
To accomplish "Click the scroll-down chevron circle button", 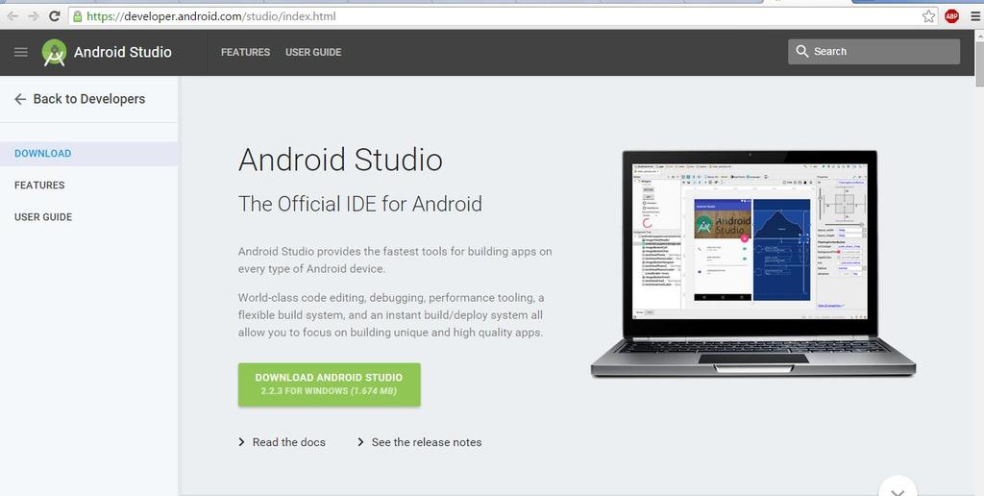I will pyautogui.click(x=898, y=486).
